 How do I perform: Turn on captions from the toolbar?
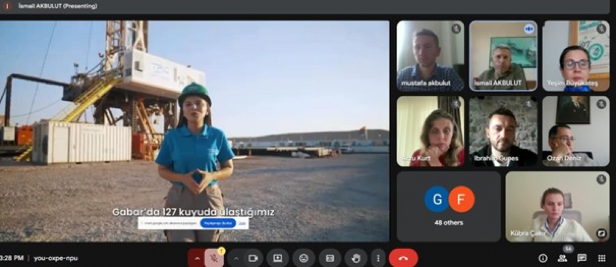[330, 258]
